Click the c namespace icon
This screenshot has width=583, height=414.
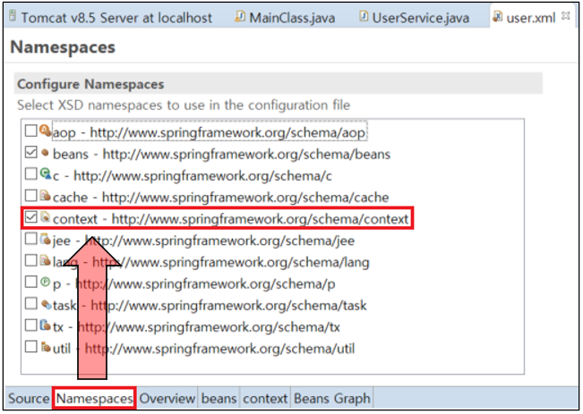click(46, 173)
